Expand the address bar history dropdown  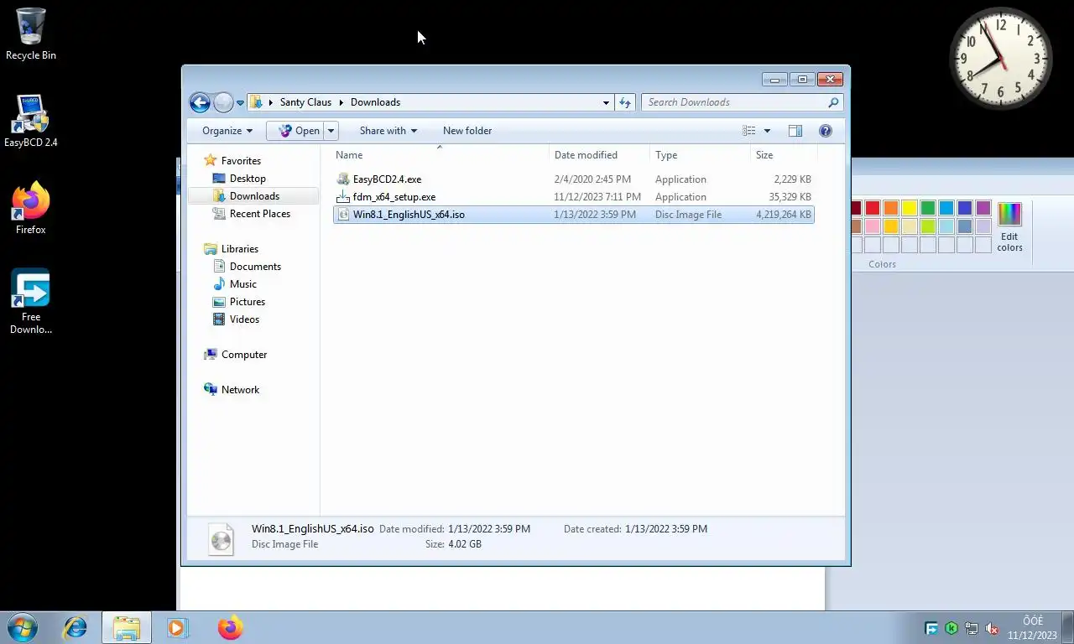[606, 102]
